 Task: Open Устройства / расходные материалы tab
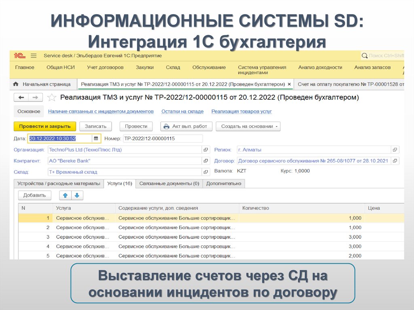point(59,183)
